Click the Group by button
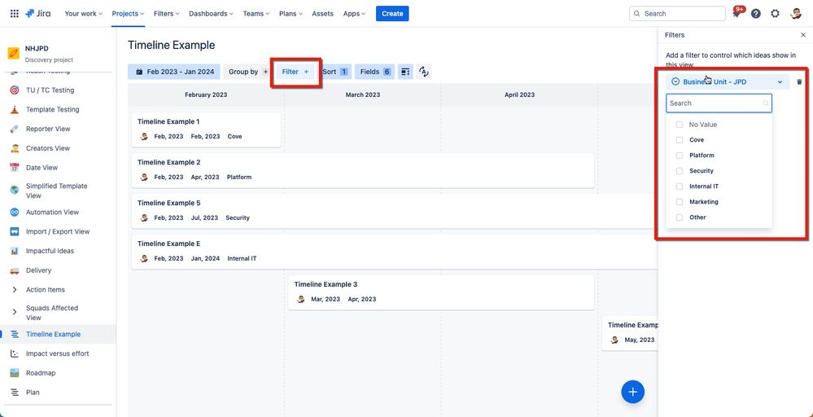This screenshot has height=417, width=813. click(248, 72)
